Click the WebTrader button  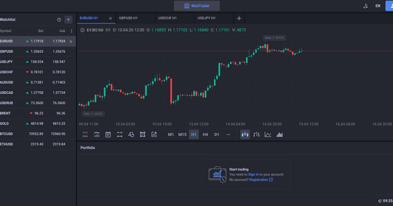point(197,6)
